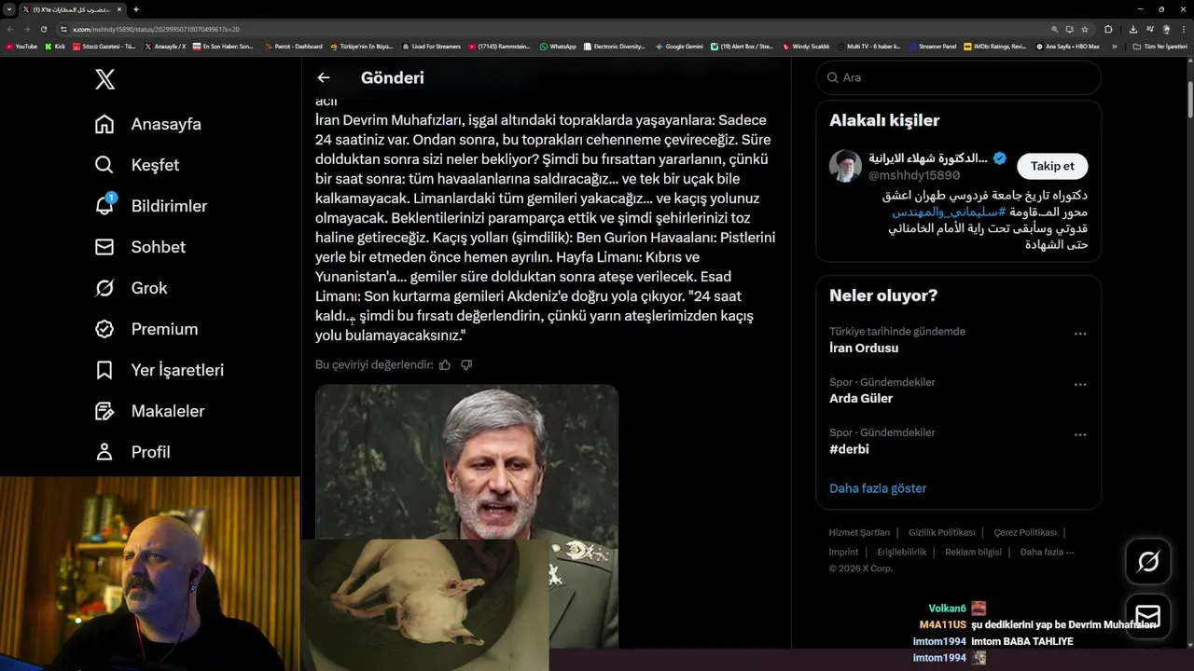This screenshot has height=671, width=1194.
Task: Click the browser back button
Action: [10, 29]
